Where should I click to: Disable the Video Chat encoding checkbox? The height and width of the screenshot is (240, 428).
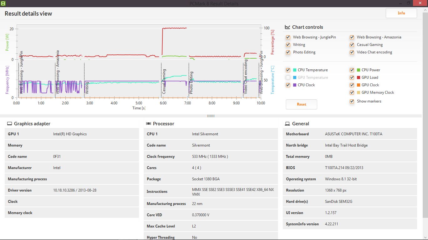(x=352, y=52)
